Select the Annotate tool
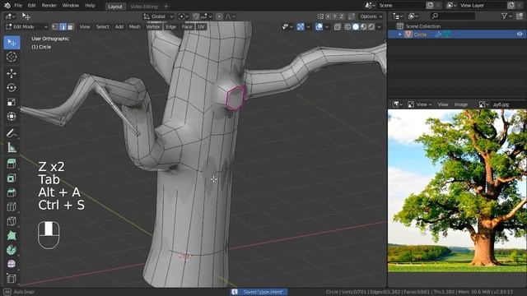Screen dimensions: 527x296 point(12,133)
